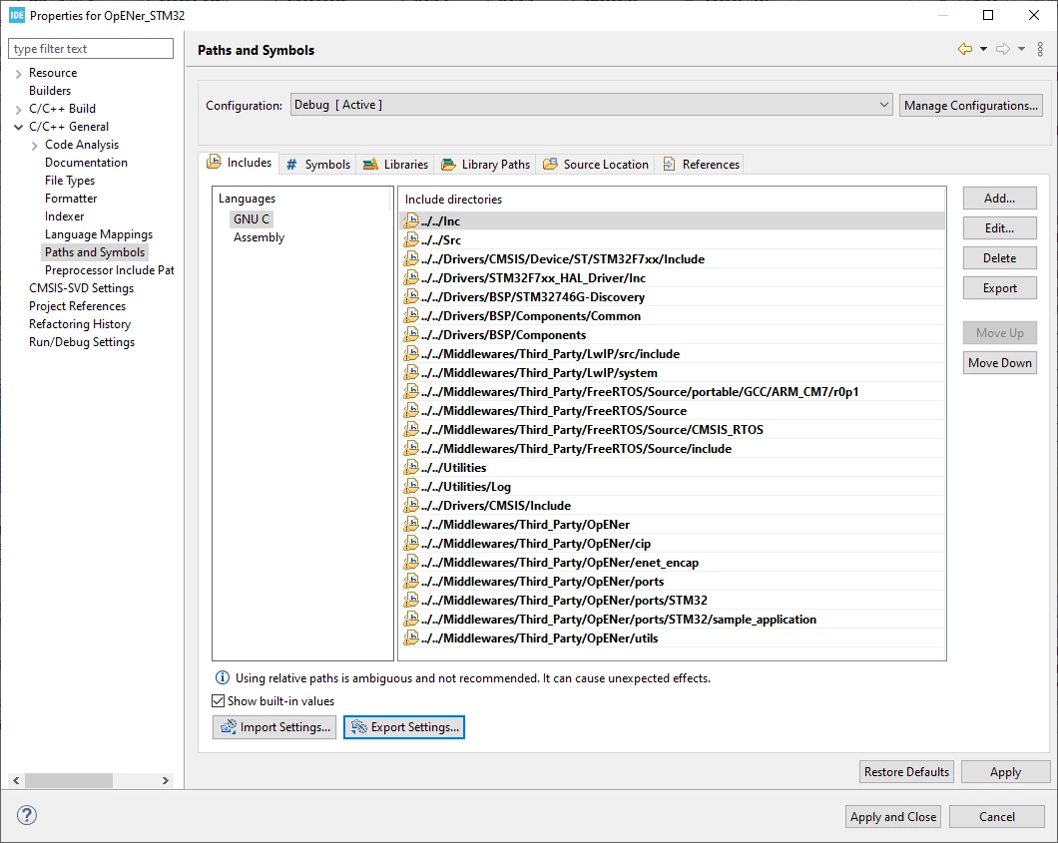1058x843 pixels.
Task: Click Apply and Close button
Action: click(x=892, y=817)
